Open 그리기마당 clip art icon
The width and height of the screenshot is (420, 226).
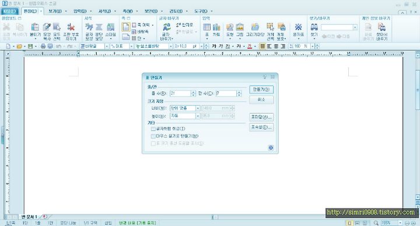(x=255, y=27)
